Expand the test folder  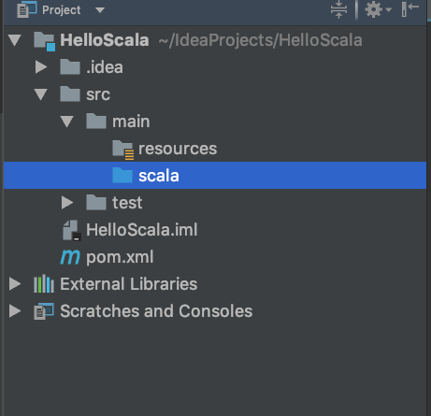pyautogui.click(x=67, y=203)
